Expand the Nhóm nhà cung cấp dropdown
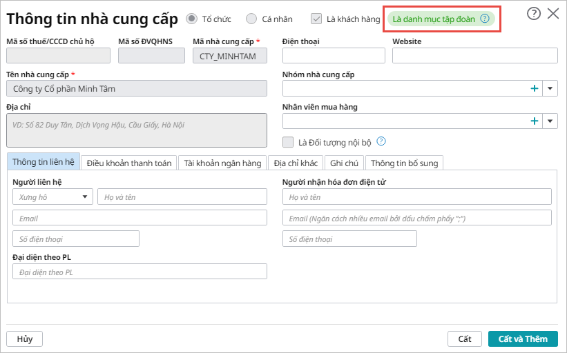This screenshot has width=567, height=353. pyautogui.click(x=550, y=88)
